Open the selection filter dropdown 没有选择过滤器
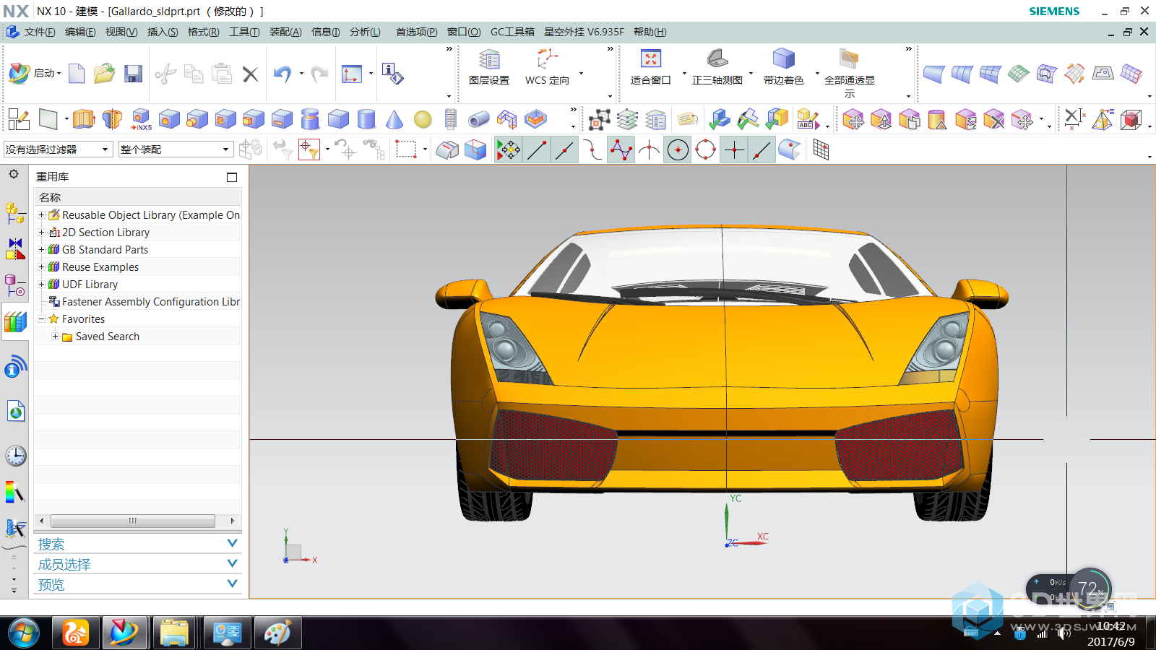This screenshot has height=650, width=1156. click(58, 149)
